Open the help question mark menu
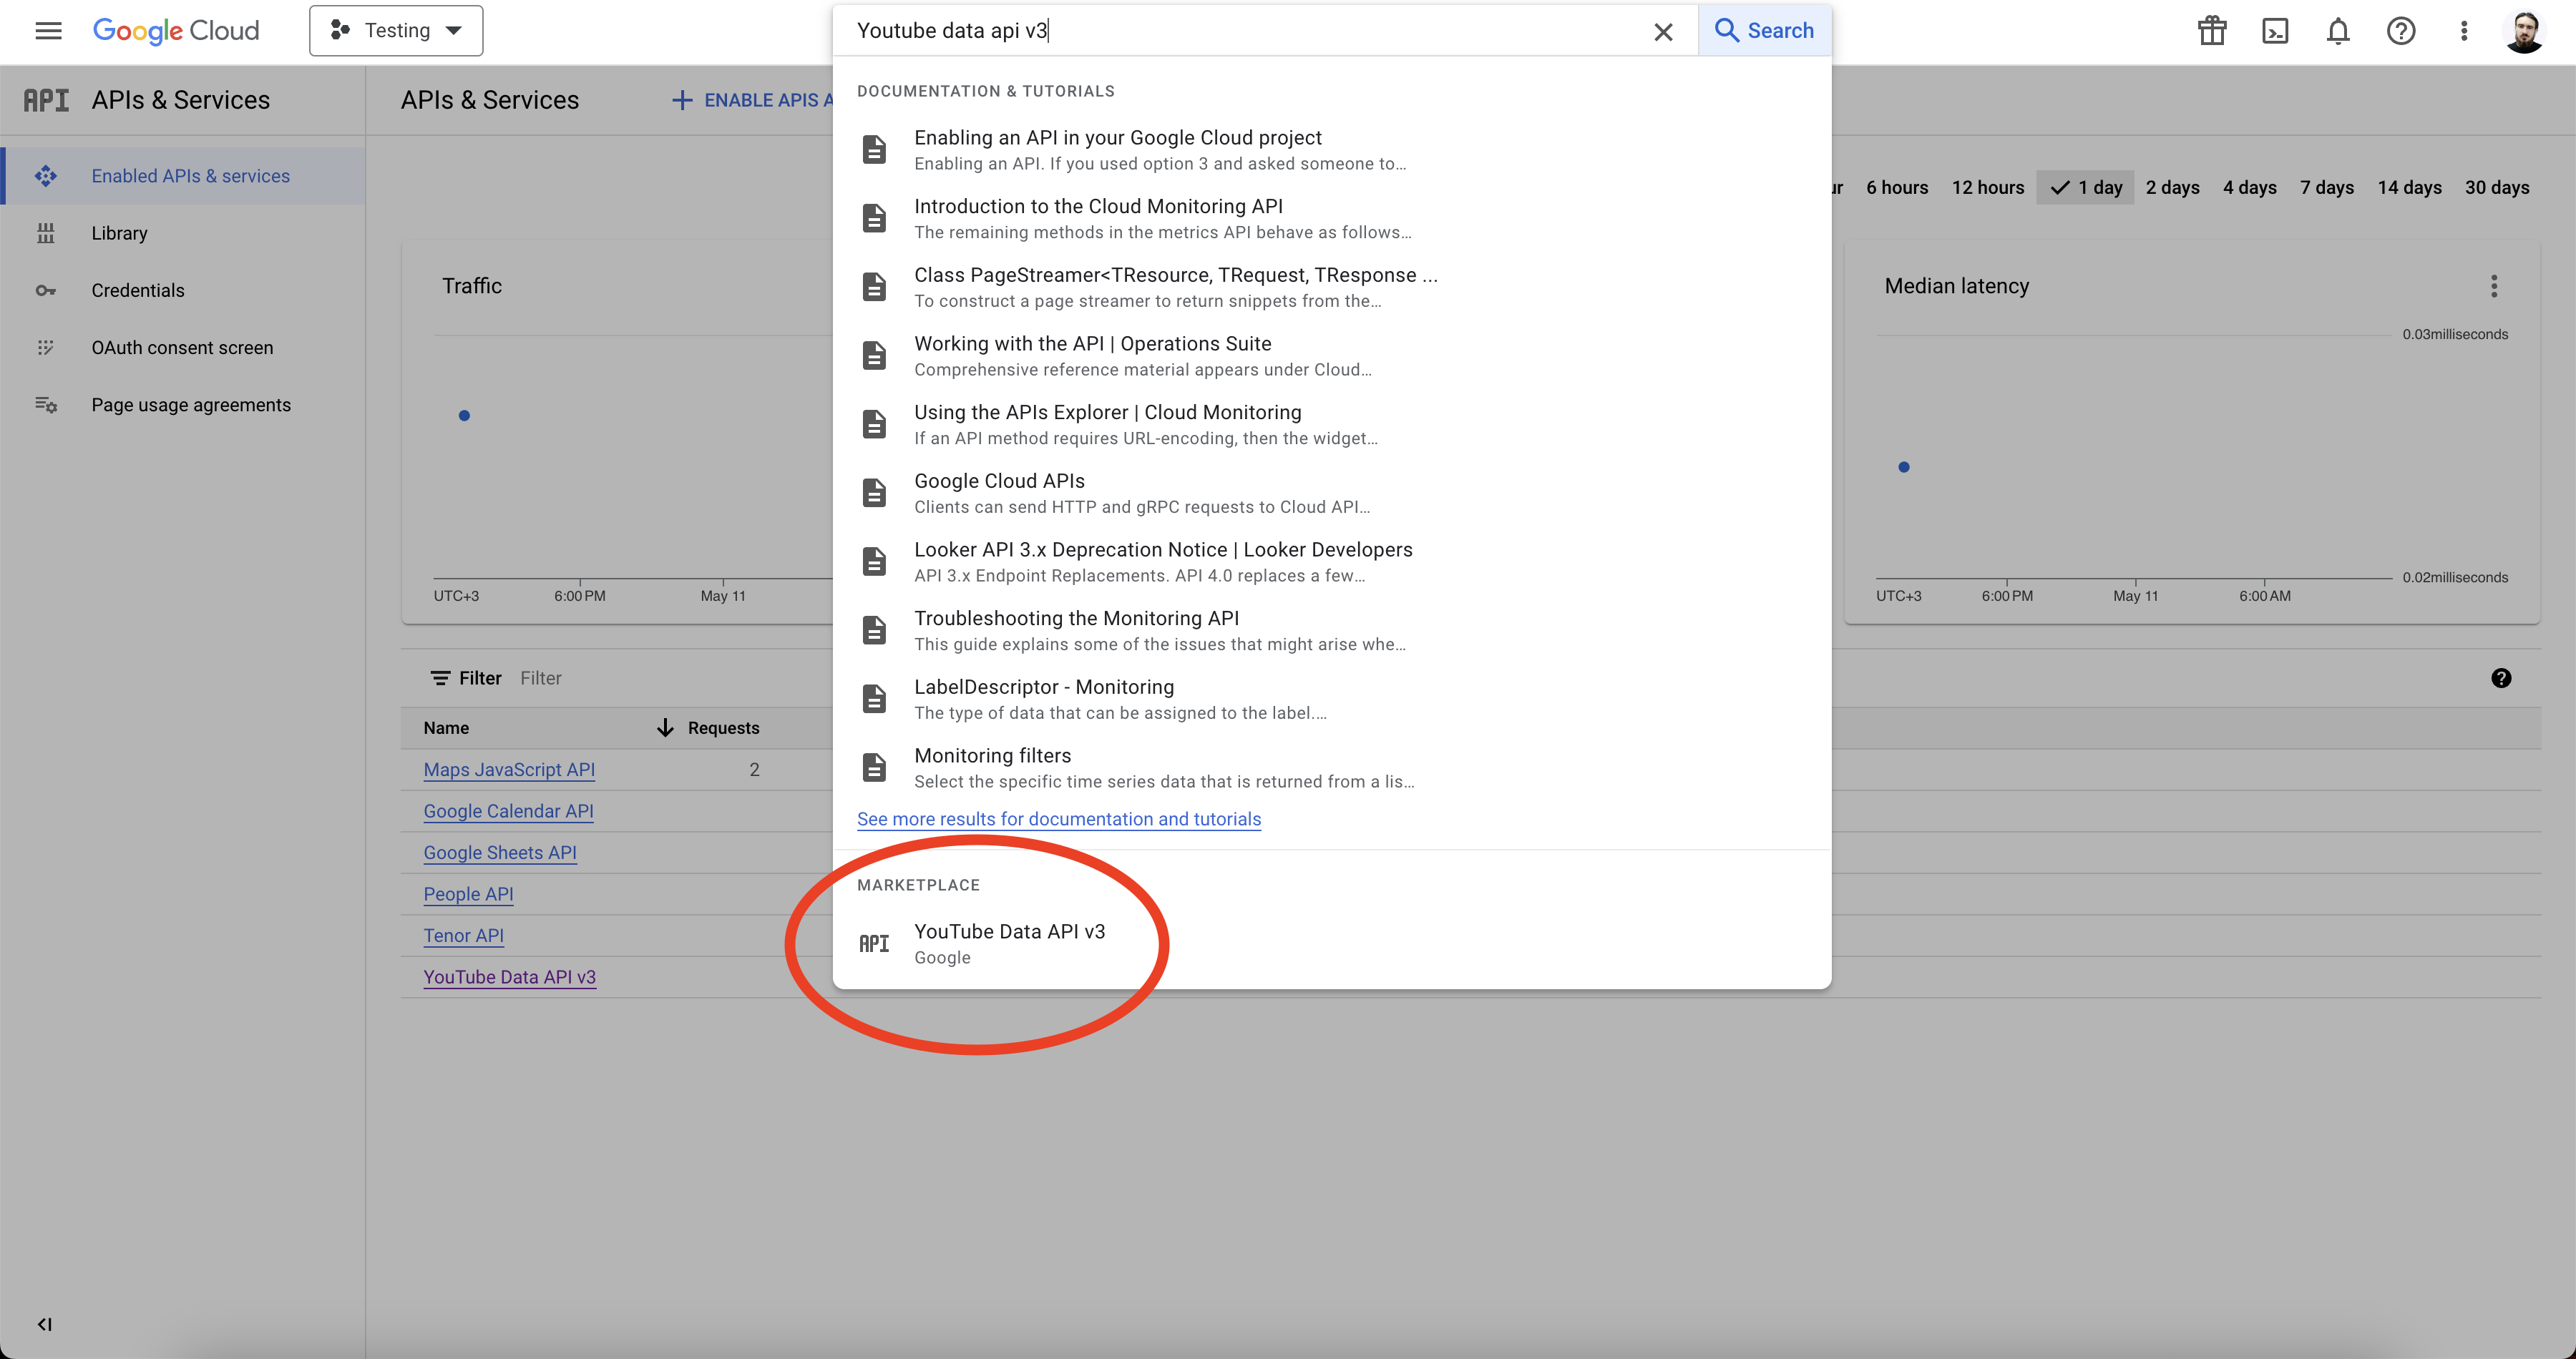2576x1359 pixels. (2401, 31)
